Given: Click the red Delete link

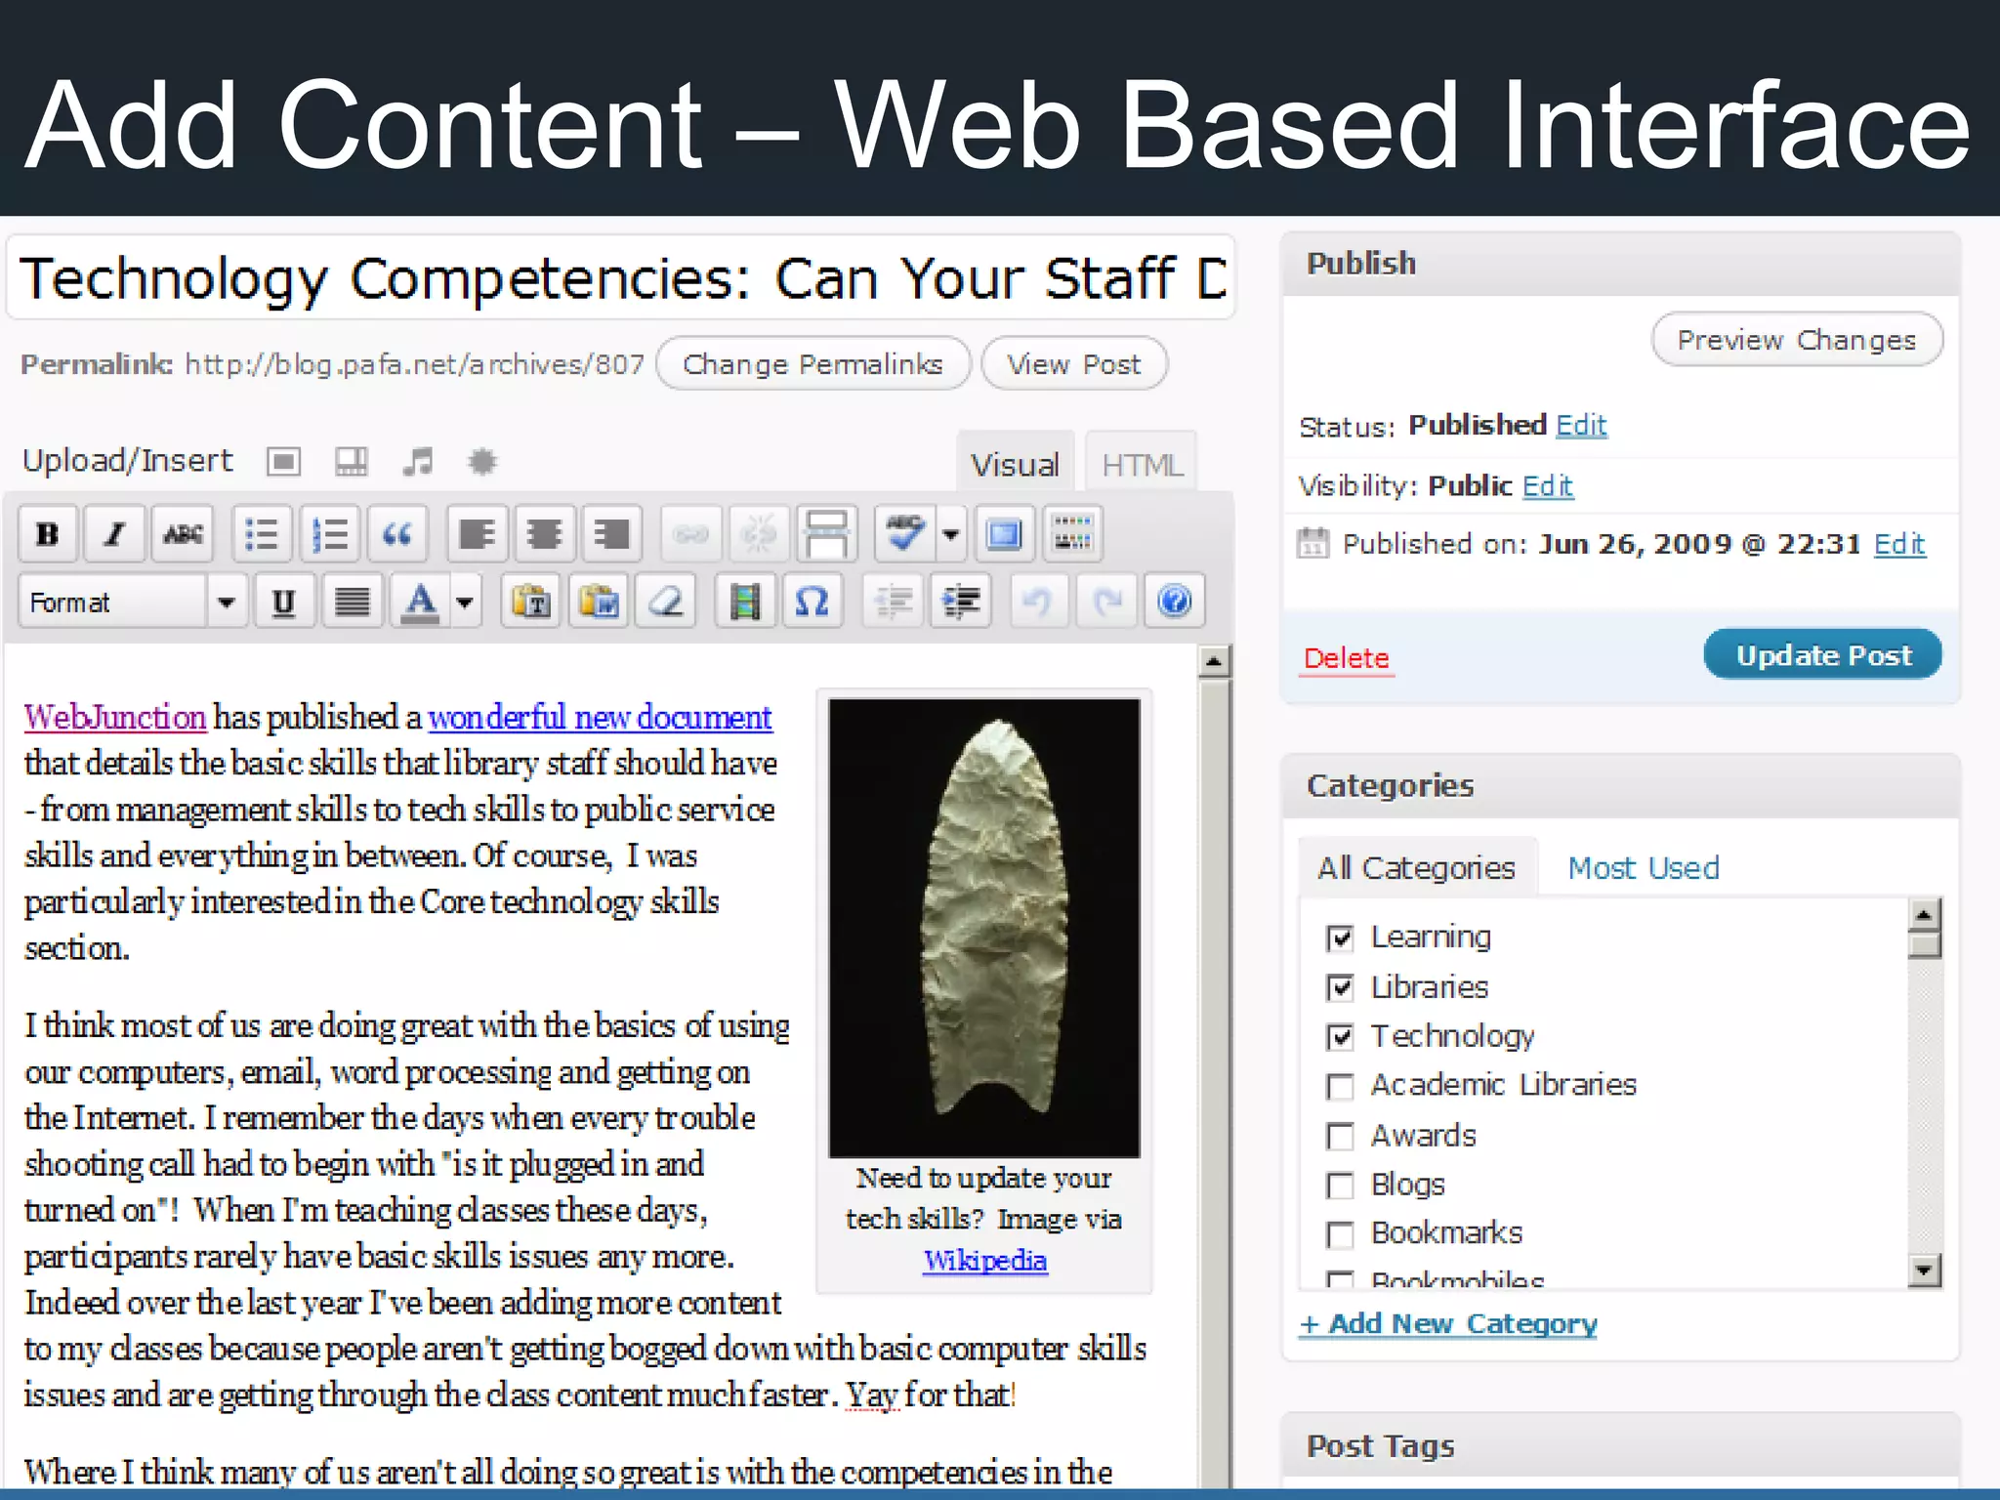Looking at the screenshot, I should coord(1347,658).
